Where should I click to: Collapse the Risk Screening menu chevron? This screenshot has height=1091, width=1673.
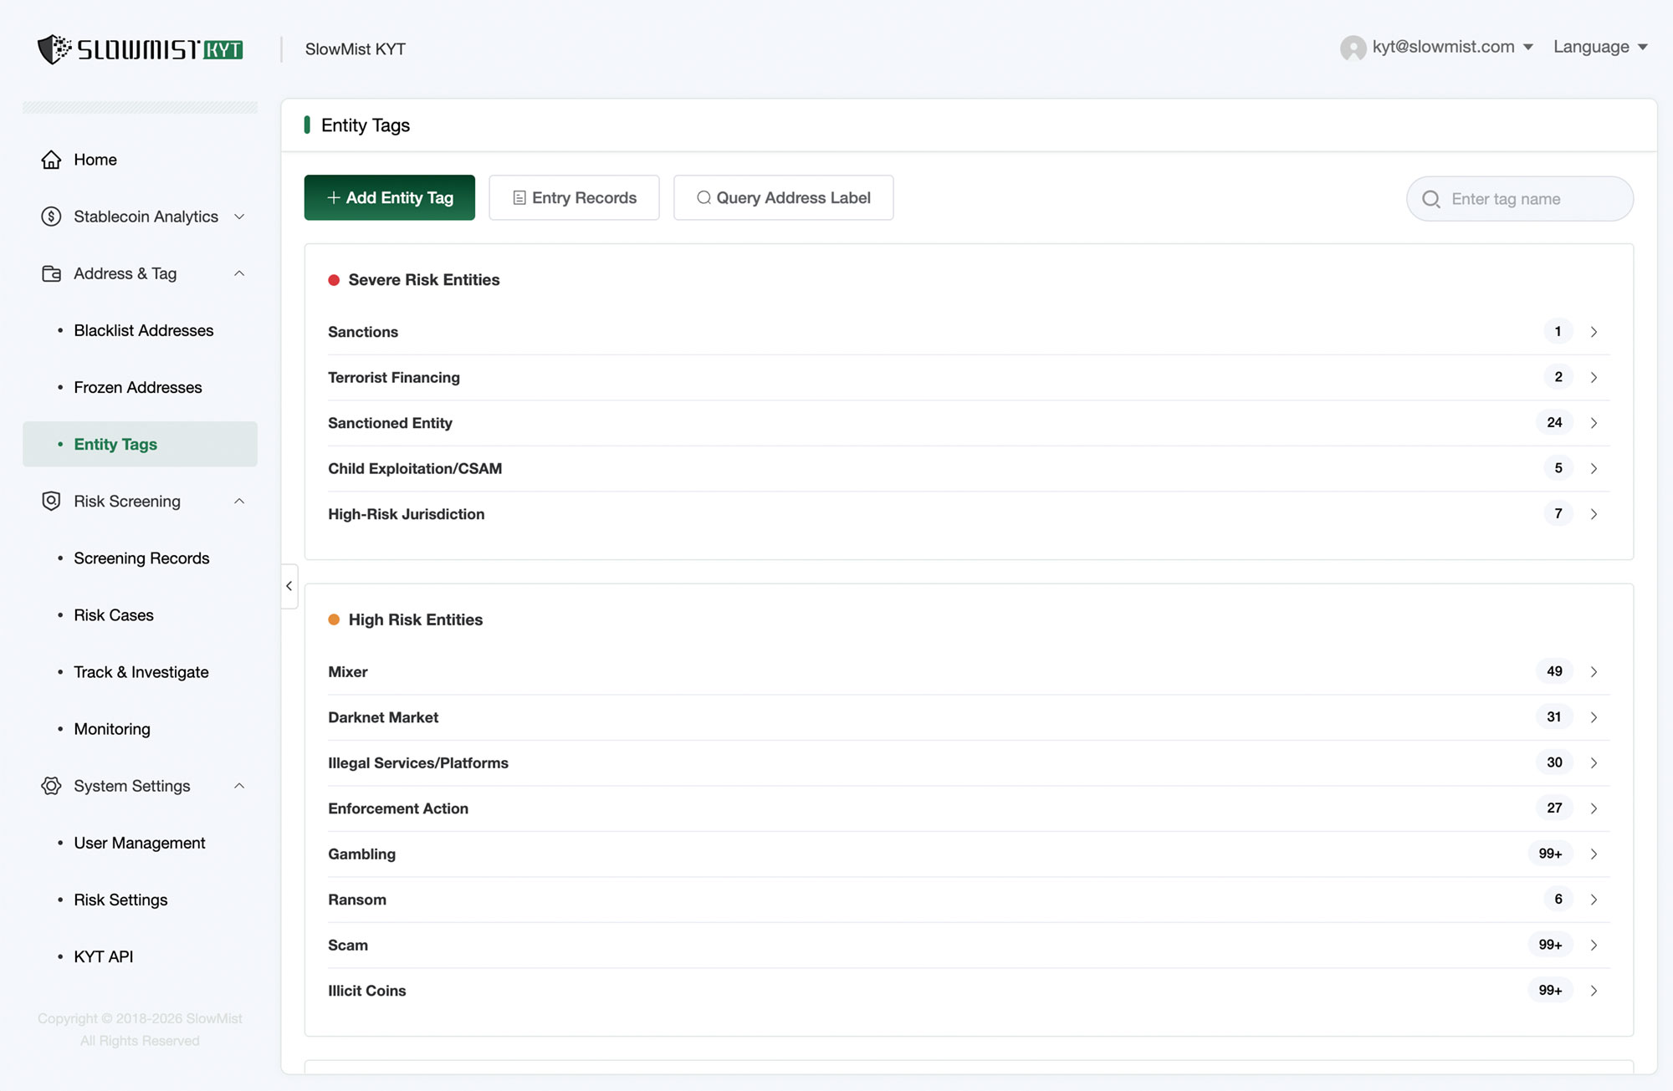[239, 501]
